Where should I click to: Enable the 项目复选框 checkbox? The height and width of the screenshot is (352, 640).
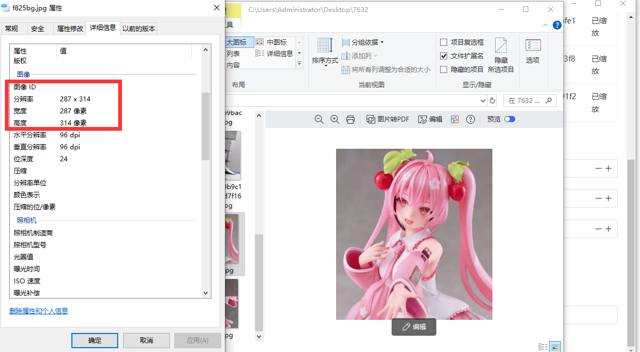(444, 42)
